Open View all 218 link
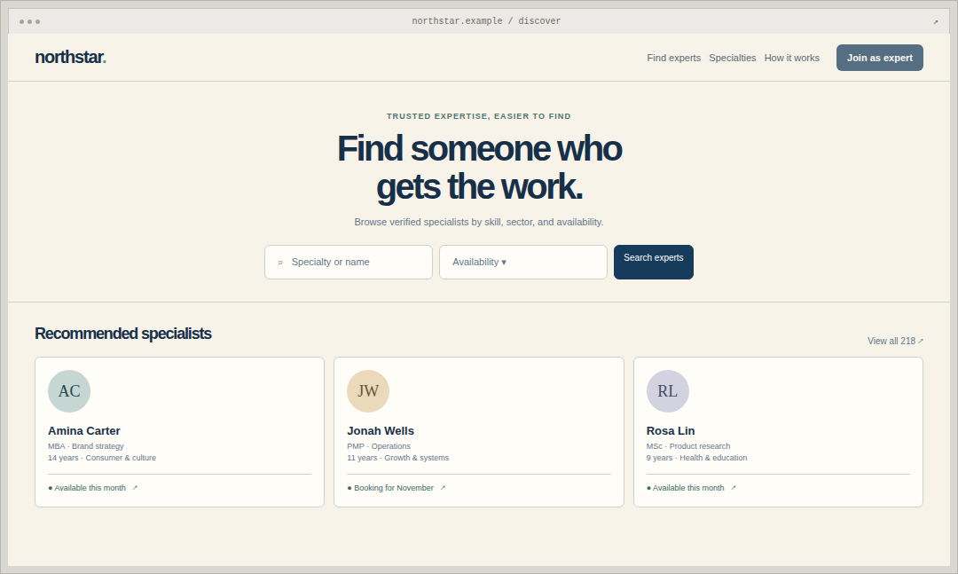The width and height of the screenshot is (958, 574). [895, 341]
